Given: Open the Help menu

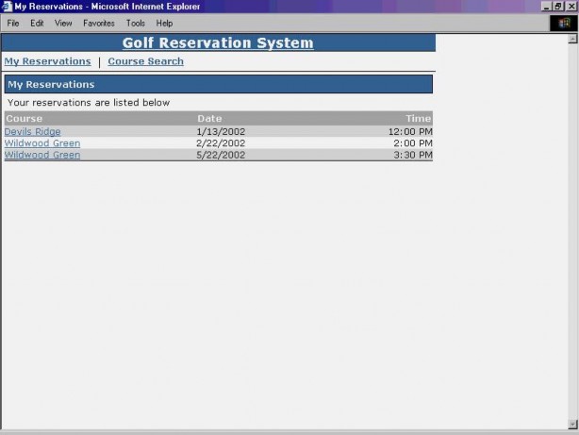Looking at the screenshot, I should pos(164,24).
